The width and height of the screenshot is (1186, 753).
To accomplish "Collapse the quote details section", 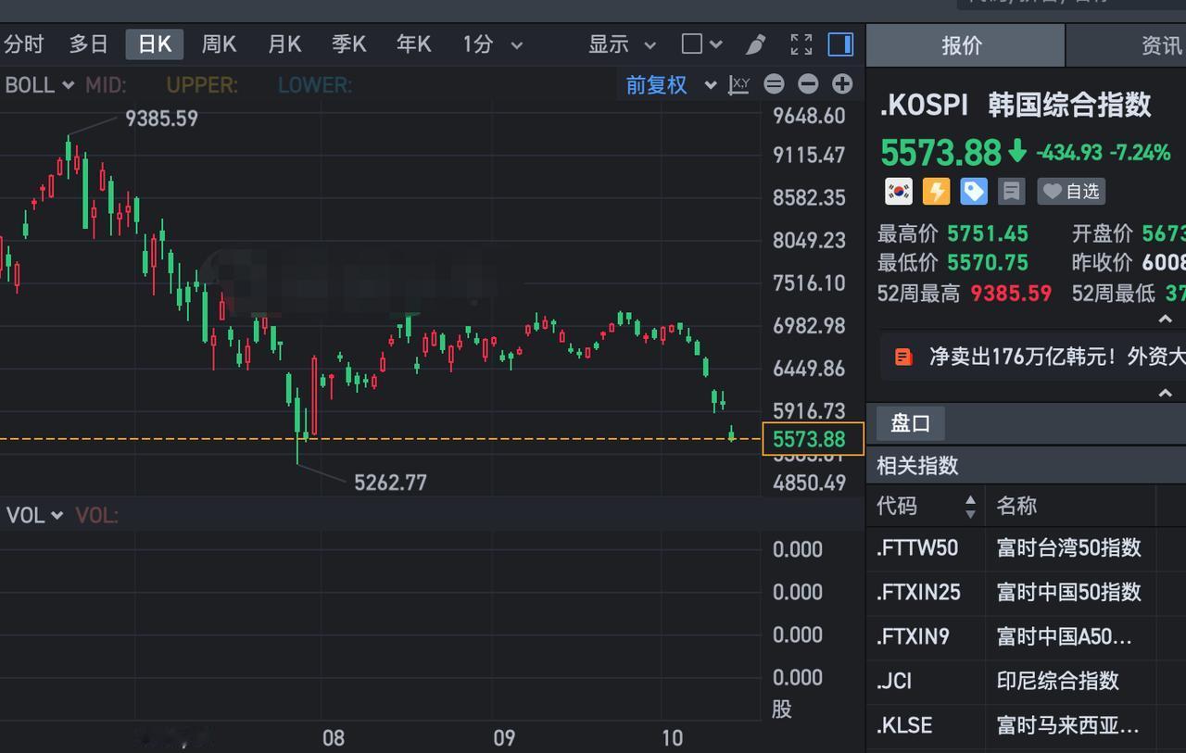I will pyautogui.click(x=1166, y=320).
